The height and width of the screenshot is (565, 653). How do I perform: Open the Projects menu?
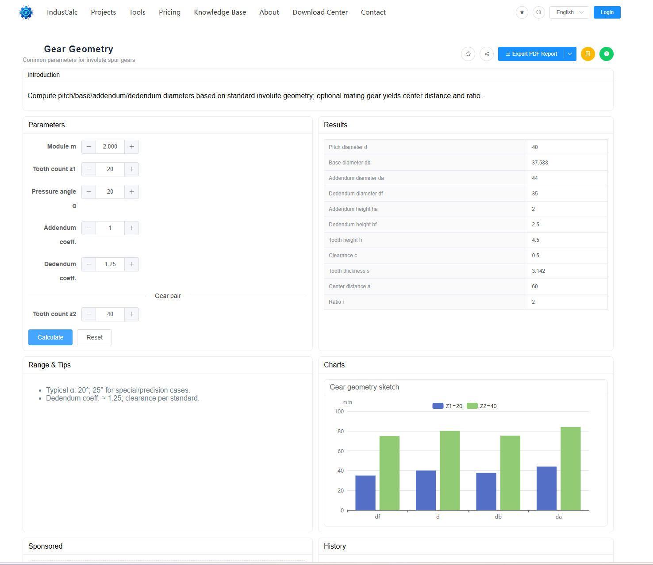click(104, 12)
